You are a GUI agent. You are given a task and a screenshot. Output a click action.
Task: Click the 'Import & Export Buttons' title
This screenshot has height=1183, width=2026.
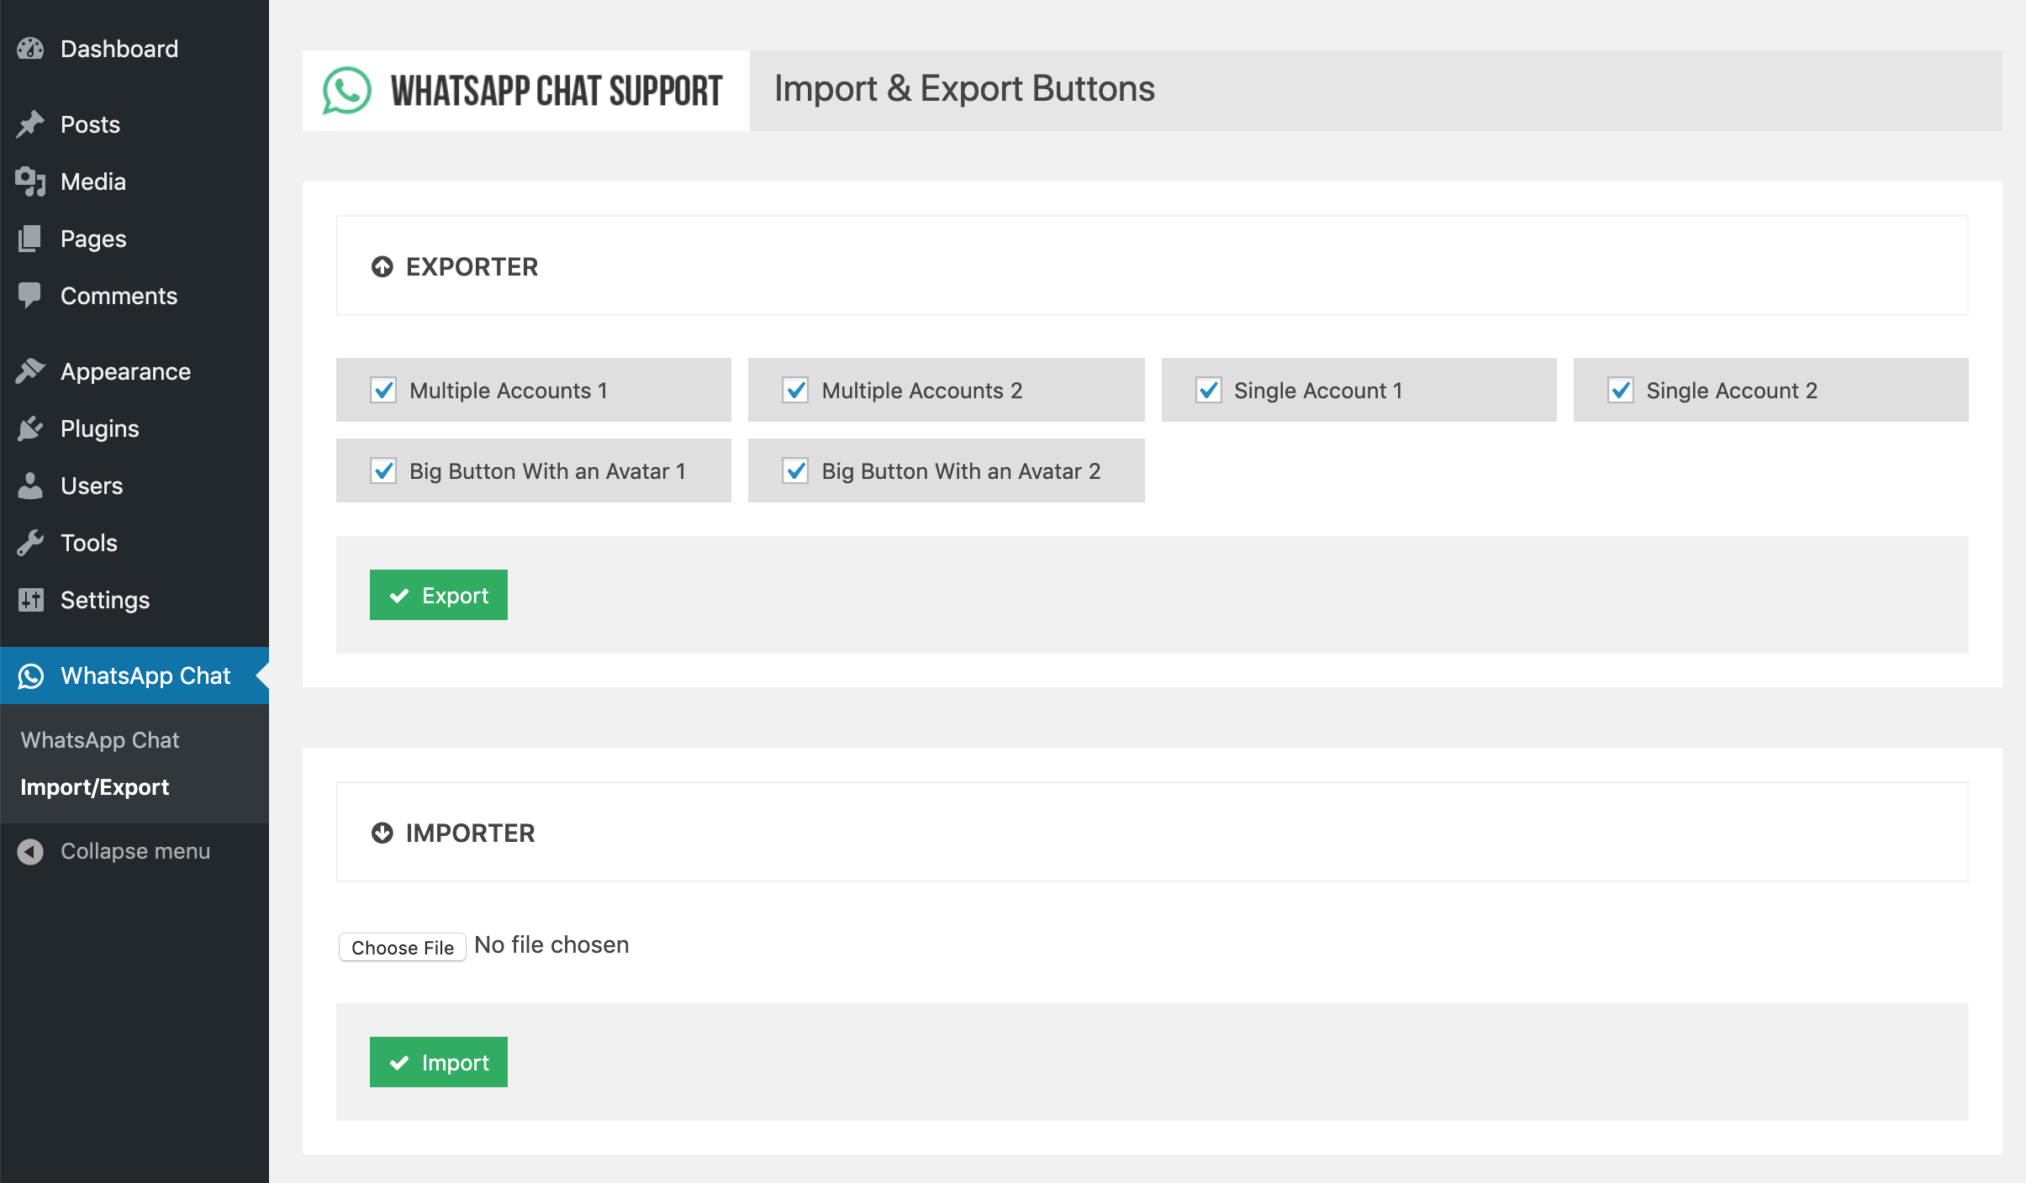click(x=964, y=89)
